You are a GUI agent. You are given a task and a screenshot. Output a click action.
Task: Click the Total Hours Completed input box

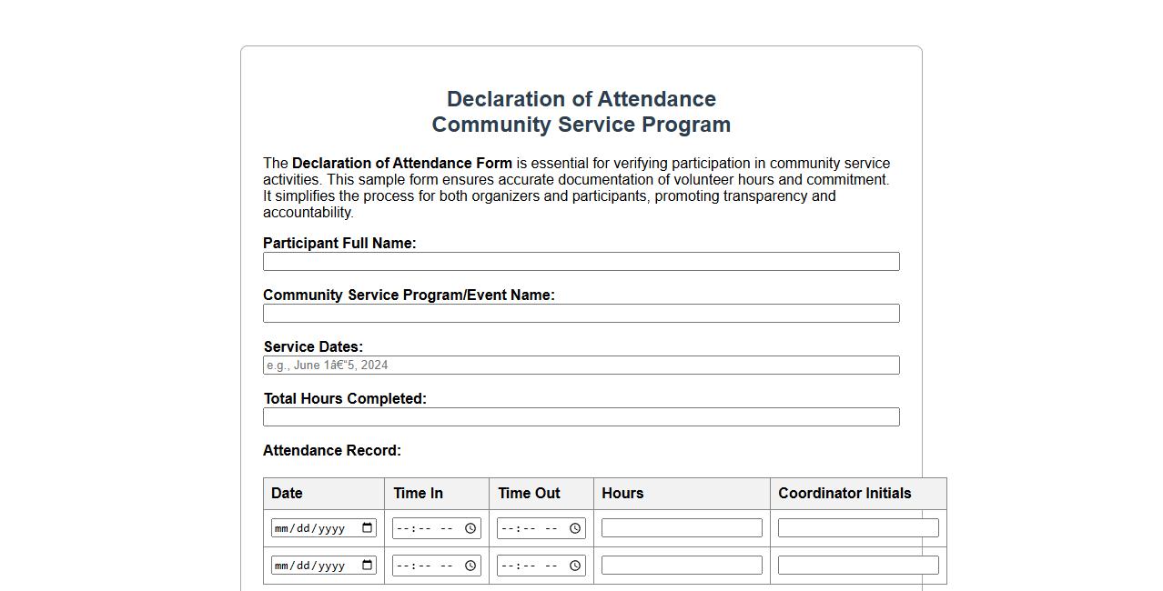581,416
